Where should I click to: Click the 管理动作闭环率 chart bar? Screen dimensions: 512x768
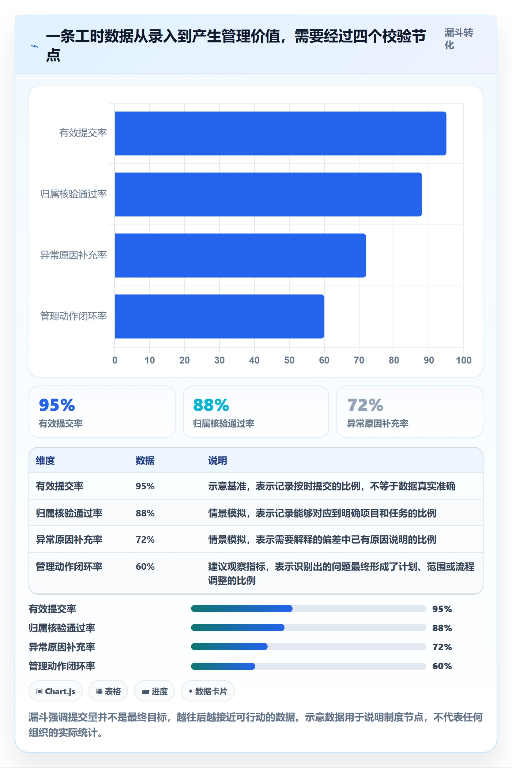(219, 316)
